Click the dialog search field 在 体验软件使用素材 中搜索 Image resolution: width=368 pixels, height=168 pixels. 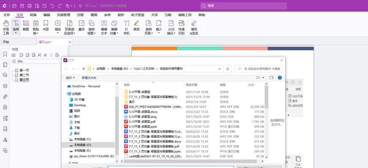[258, 69]
